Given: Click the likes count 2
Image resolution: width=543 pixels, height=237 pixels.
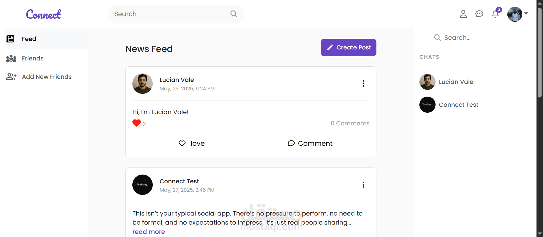Looking at the screenshot, I should click(144, 124).
